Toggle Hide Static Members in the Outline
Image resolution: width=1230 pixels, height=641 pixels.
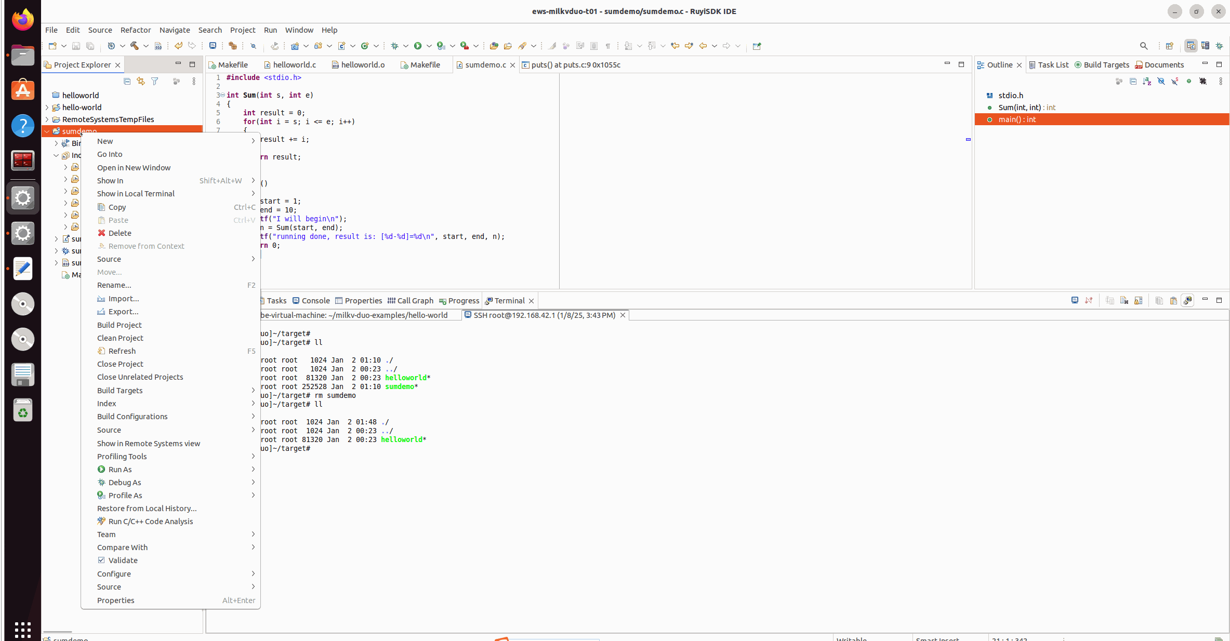pos(1175,82)
